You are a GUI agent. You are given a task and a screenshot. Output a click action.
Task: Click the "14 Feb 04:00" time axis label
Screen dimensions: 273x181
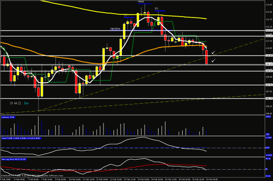(143, 179)
